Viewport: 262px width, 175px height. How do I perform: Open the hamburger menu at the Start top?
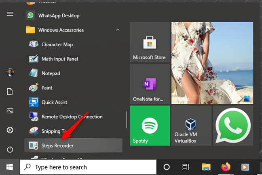(x=10, y=14)
